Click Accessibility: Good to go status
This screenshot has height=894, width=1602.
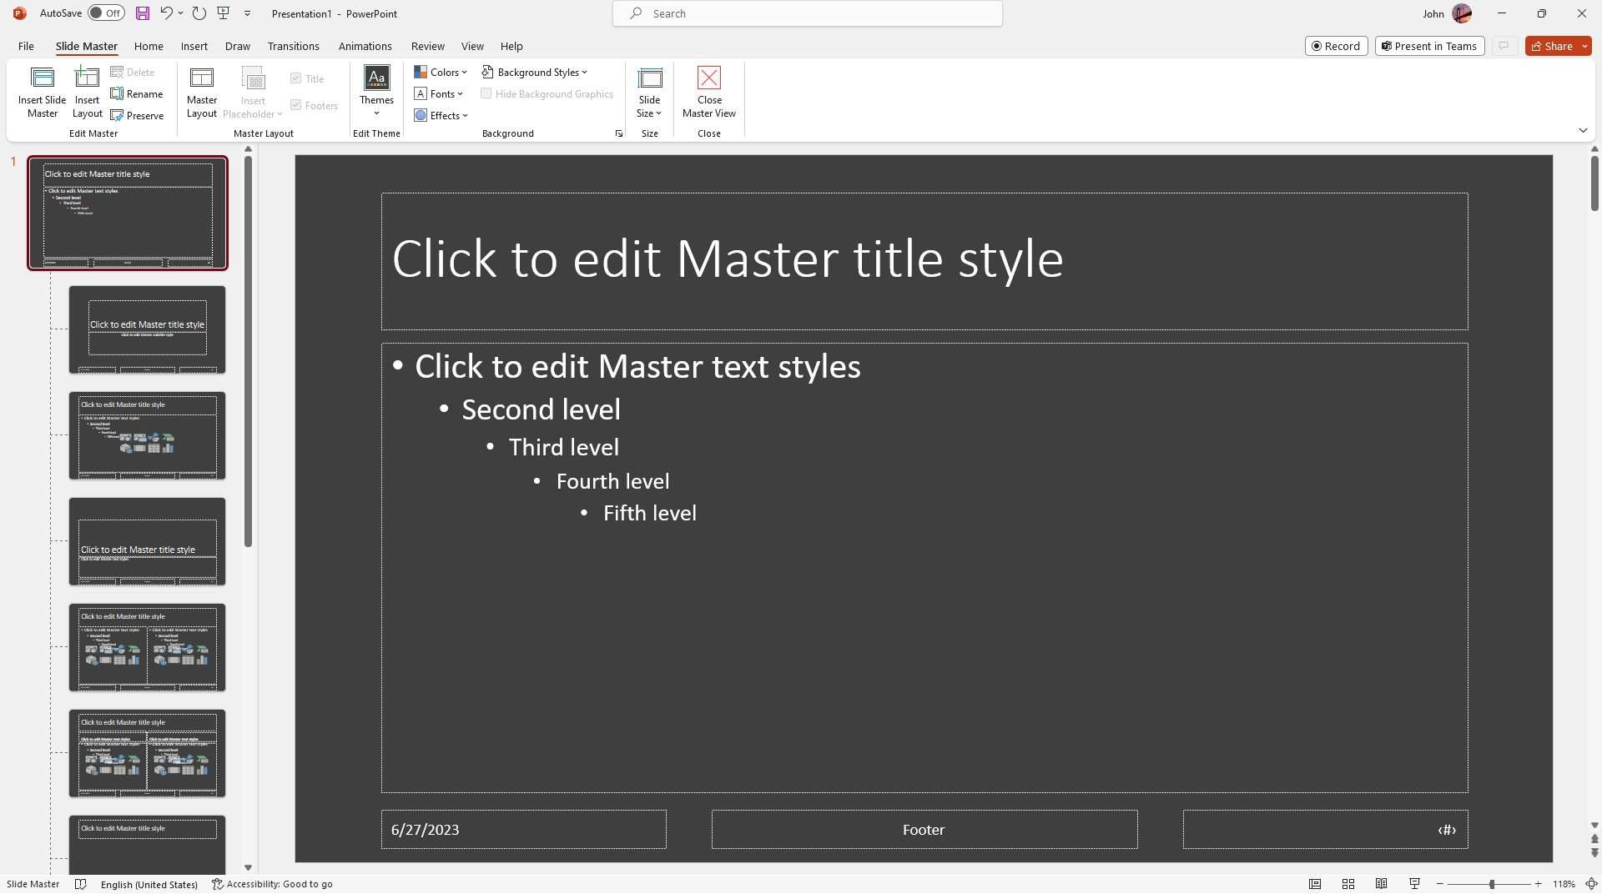[272, 885]
